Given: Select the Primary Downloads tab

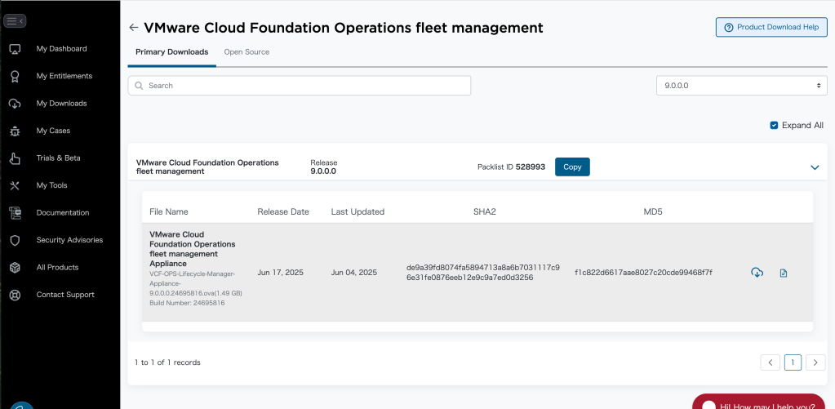Looking at the screenshot, I should pos(171,52).
